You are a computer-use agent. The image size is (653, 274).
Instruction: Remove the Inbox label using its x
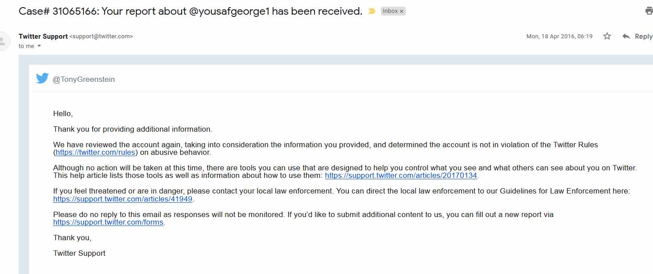[x=401, y=12]
